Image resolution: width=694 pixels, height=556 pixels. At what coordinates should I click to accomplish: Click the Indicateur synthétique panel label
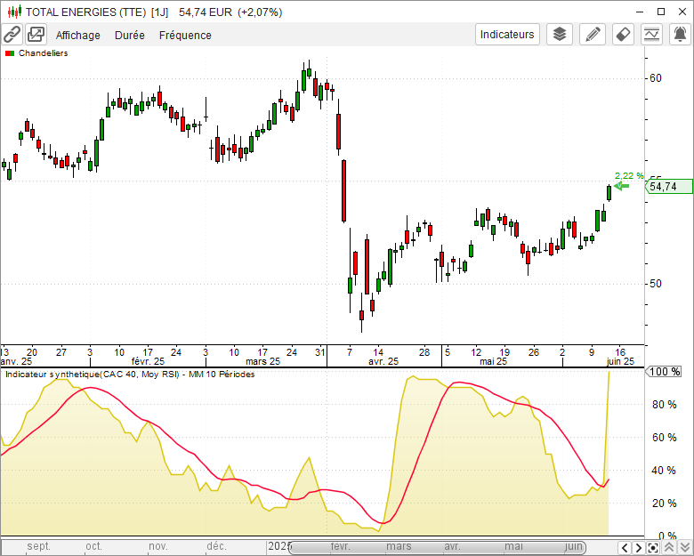pyautogui.click(x=129, y=375)
